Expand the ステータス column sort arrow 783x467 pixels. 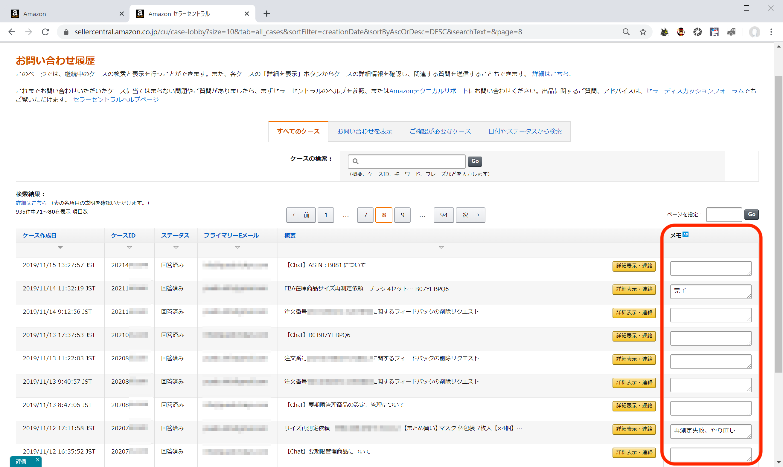pos(176,248)
